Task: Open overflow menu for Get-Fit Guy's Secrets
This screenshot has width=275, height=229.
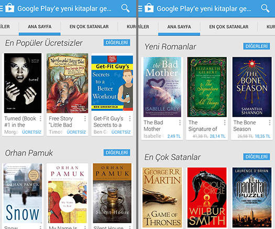Action: point(130,119)
